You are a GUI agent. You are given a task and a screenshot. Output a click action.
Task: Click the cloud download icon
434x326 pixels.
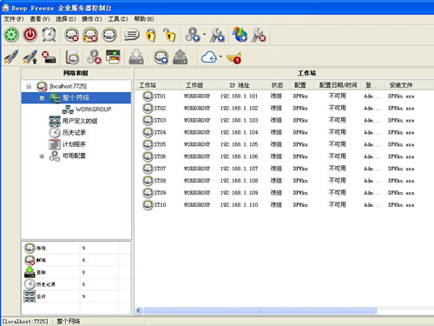coord(209,57)
